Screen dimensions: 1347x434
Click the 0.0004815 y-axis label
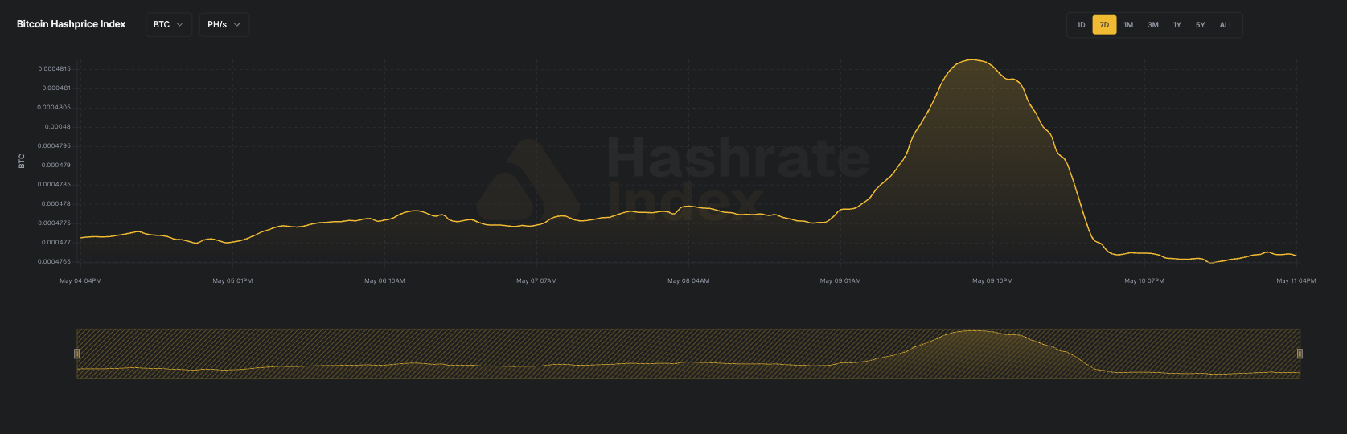pyautogui.click(x=55, y=69)
